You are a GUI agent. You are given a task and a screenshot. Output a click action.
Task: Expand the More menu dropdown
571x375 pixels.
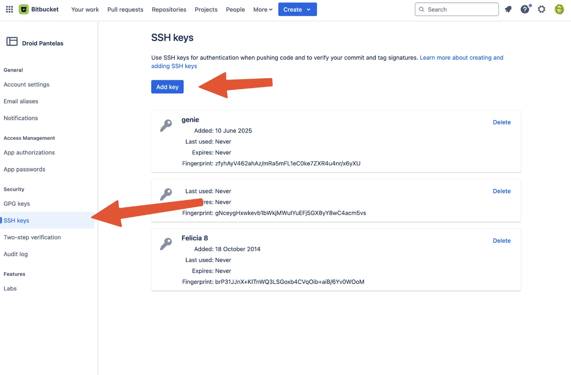262,9
